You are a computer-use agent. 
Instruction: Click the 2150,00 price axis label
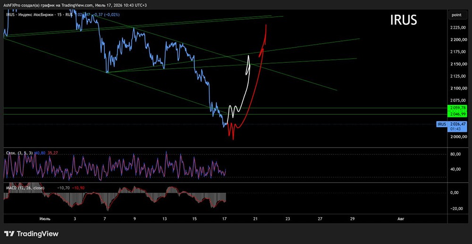pyautogui.click(x=458, y=64)
